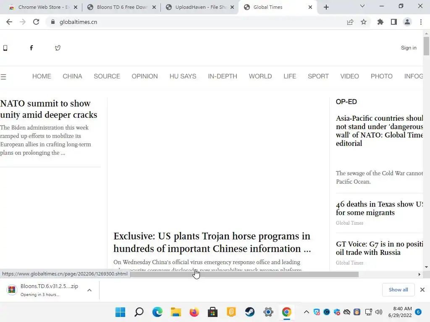430x322 pixels.
Task: Launch Microsoft Edge from the taskbar
Action: click(x=157, y=312)
